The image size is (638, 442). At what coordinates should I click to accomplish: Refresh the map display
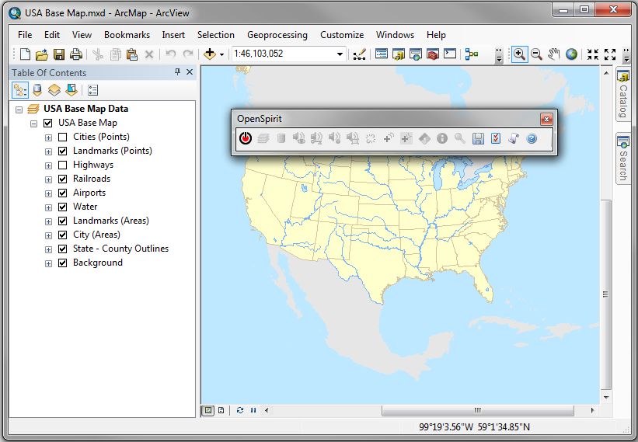[240, 410]
